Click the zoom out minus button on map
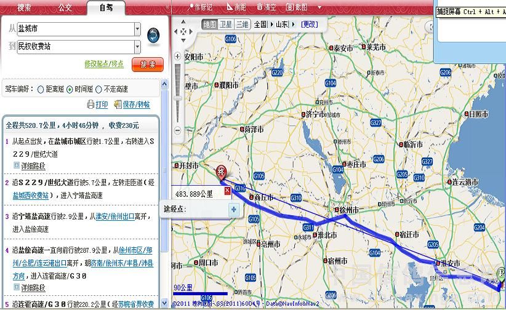This screenshot has width=506, height=310. (178, 130)
